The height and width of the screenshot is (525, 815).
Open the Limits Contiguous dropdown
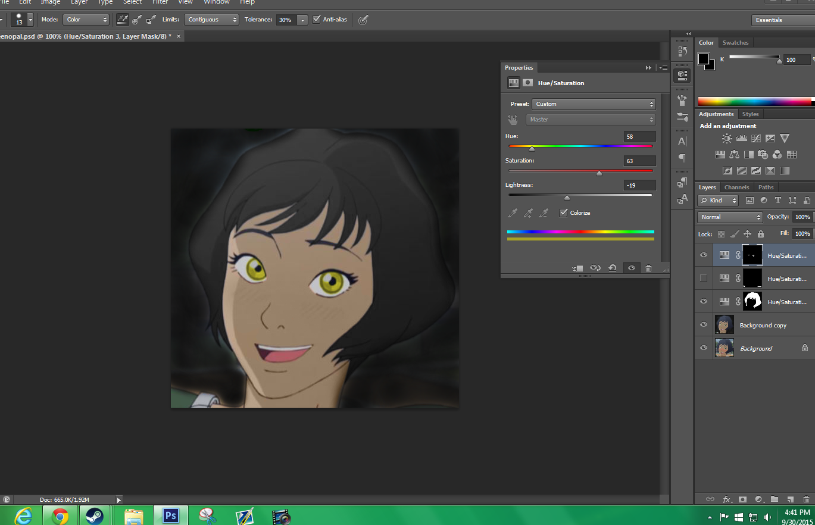(211, 20)
